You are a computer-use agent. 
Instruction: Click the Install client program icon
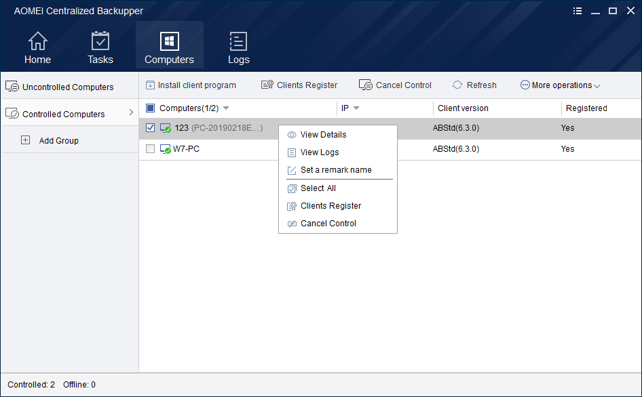pyautogui.click(x=150, y=85)
